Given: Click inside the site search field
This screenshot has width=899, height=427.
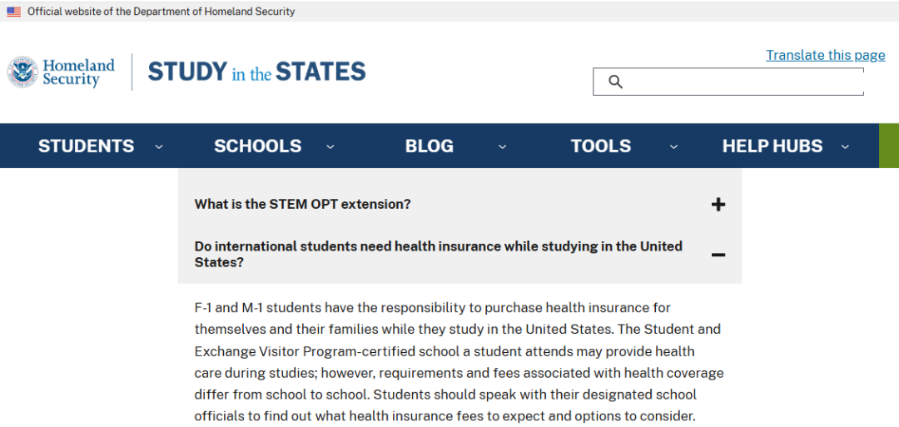Looking at the screenshot, I should tap(741, 82).
